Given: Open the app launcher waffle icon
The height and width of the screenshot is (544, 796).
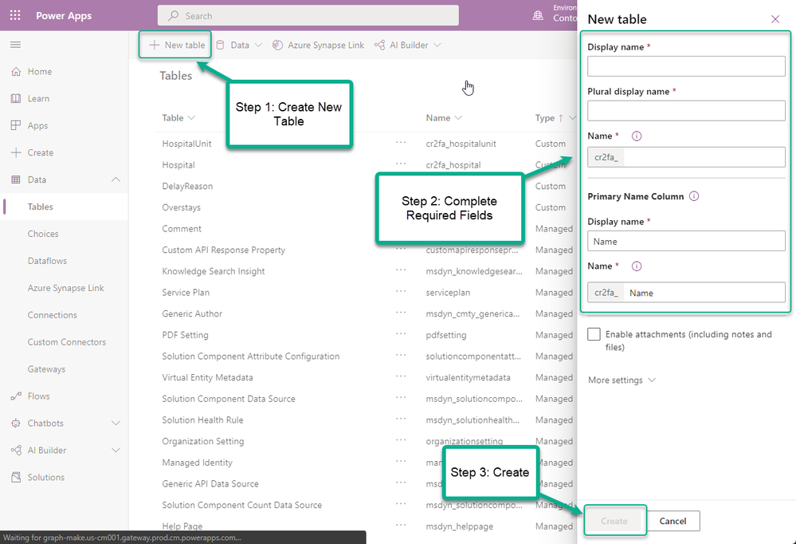Looking at the screenshot, I should click(15, 15).
